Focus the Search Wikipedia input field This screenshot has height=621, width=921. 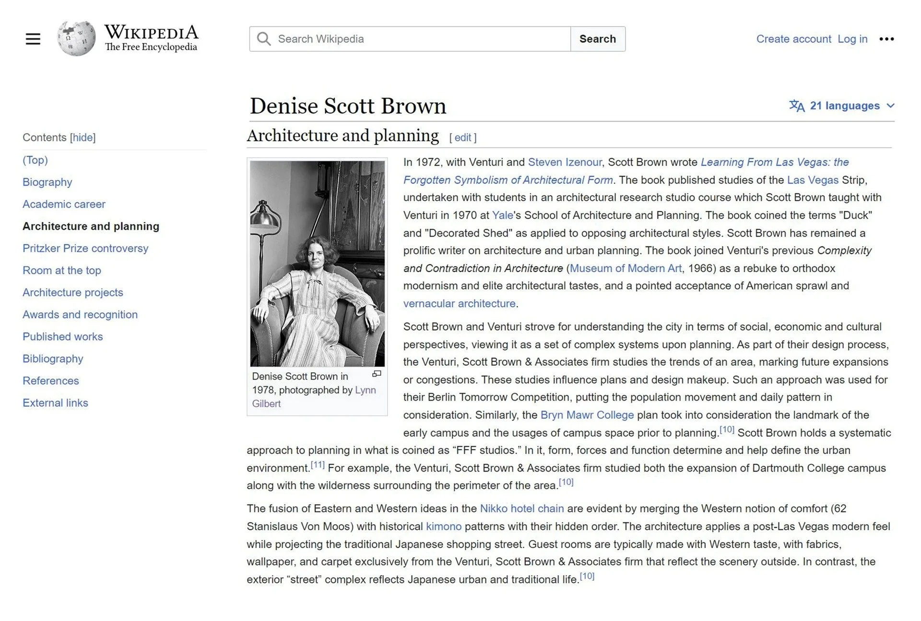pos(417,39)
